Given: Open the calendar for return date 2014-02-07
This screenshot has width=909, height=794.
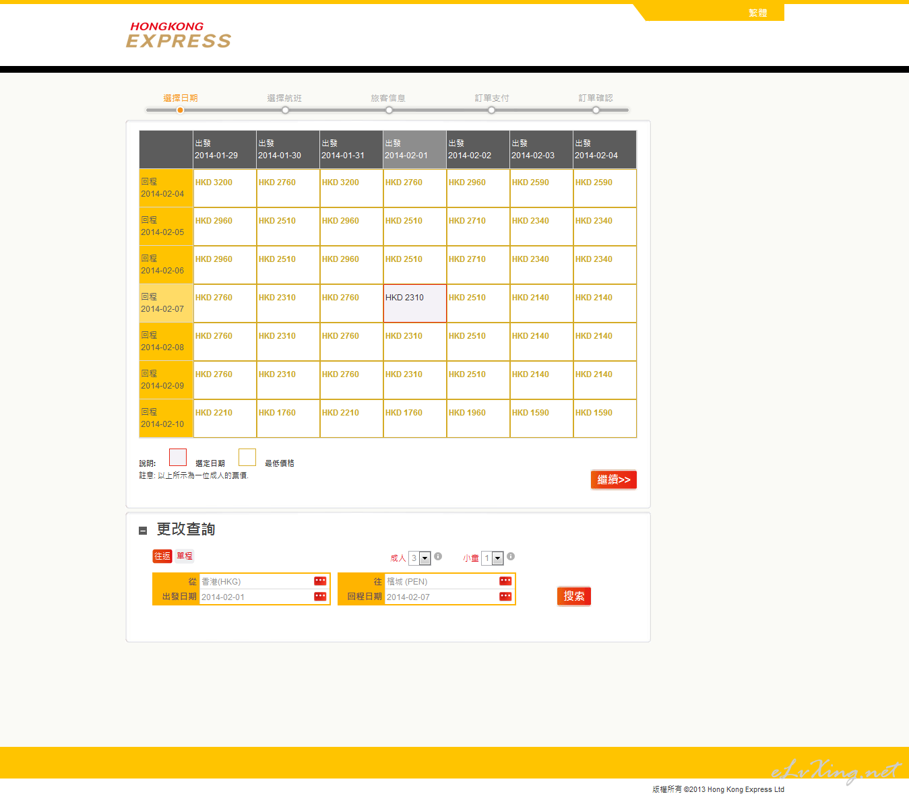Looking at the screenshot, I should (x=505, y=597).
